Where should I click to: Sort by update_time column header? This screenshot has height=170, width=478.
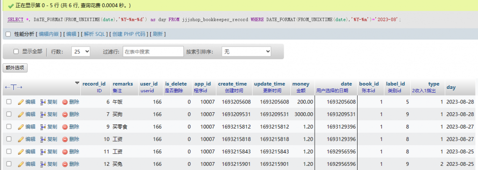[269, 84]
